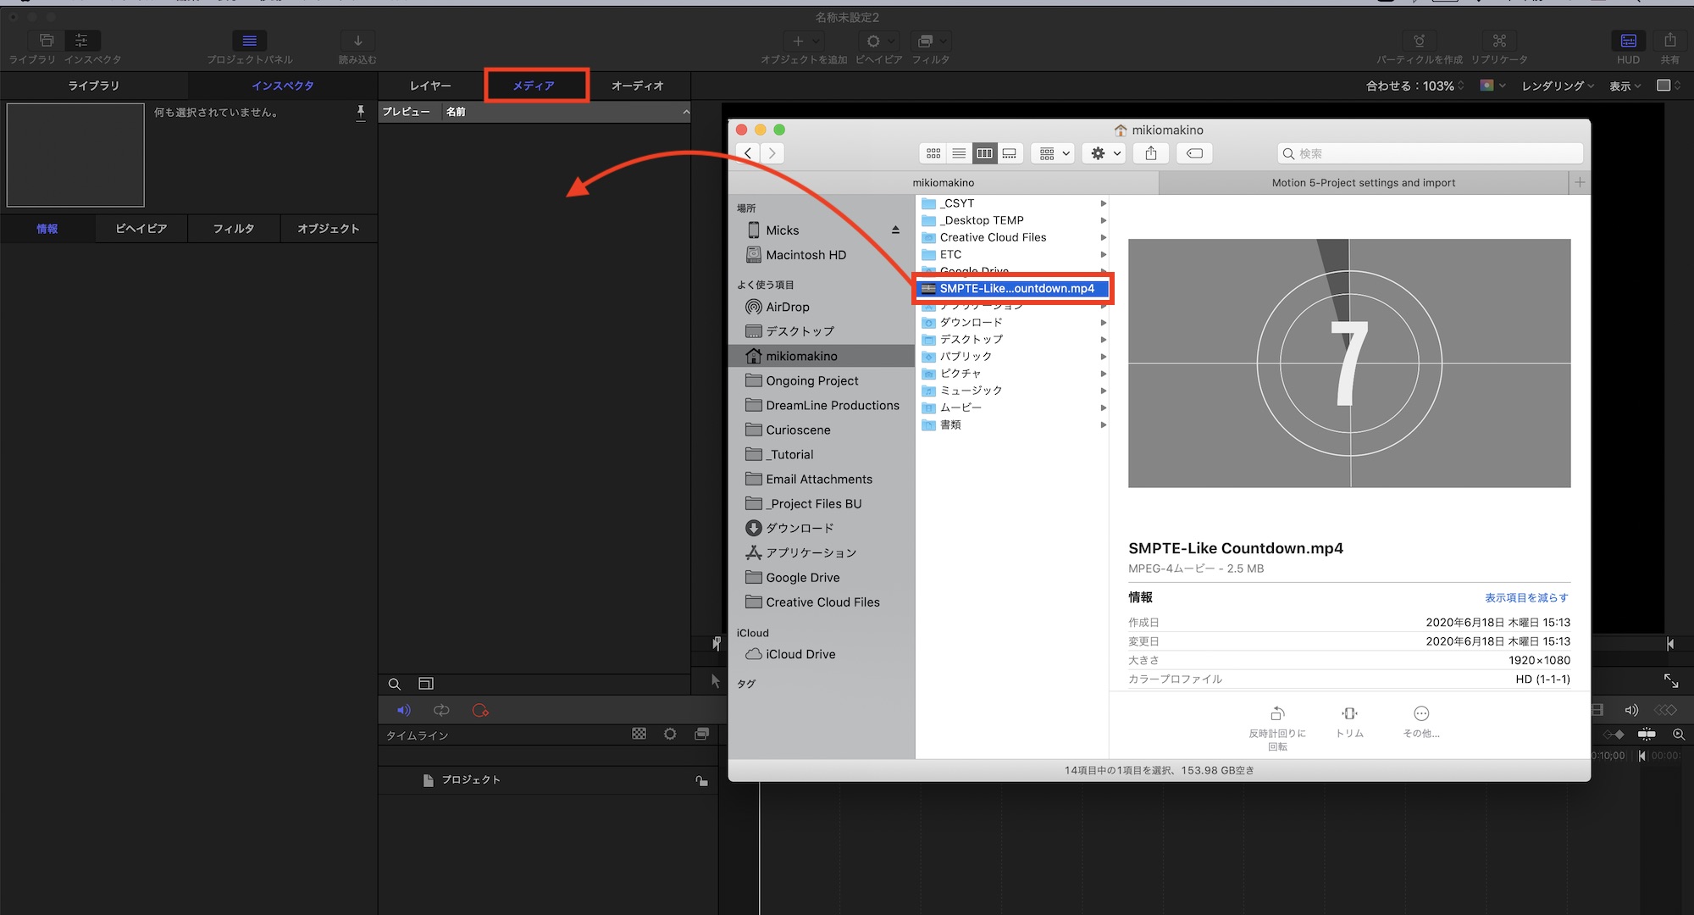Select Ongoing Project in Finder sidebar

click(x=811, y=380)
